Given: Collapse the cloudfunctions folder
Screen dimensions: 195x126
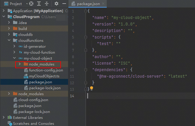Looking at the screenshot, I should click(9, 41).
